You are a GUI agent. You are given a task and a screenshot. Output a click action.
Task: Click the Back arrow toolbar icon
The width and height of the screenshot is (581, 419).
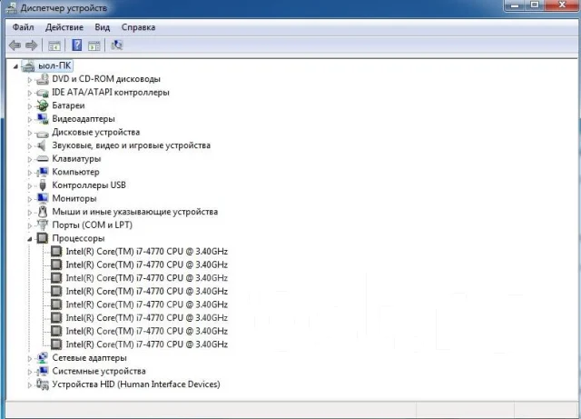point(15,45)
